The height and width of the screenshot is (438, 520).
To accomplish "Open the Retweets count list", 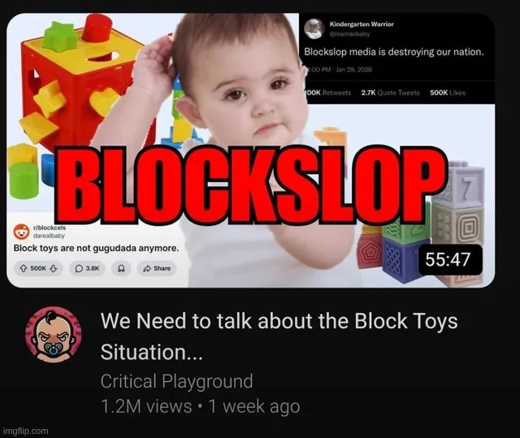I will pos(328,93).
